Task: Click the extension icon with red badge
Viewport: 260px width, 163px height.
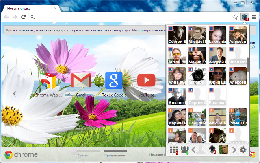Action: tap(245, 17)
